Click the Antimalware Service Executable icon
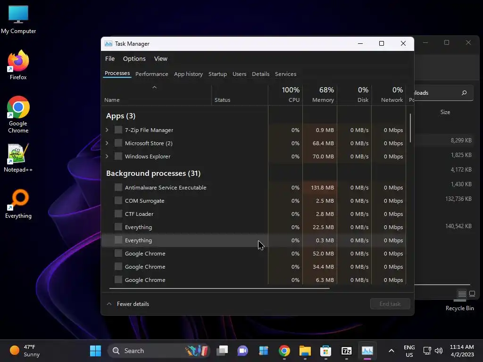Viewport: 483px width, 362px height. coord(118,188)
